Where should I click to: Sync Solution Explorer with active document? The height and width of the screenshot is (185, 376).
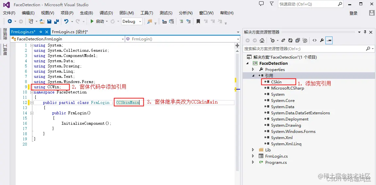pyautogui.click(x=283, y=40)
